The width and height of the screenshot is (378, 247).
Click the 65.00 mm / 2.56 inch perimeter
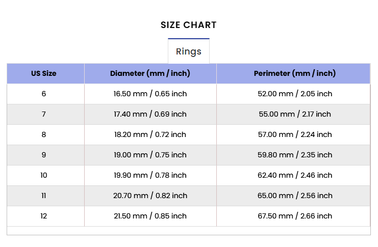295,196
